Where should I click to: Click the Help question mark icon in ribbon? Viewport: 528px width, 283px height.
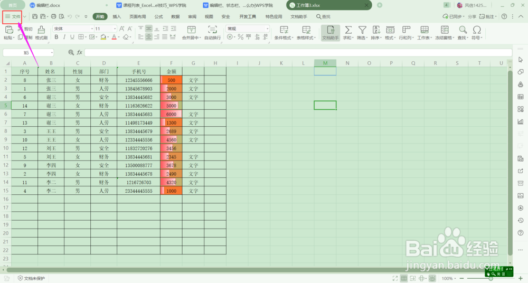(504, 16)
